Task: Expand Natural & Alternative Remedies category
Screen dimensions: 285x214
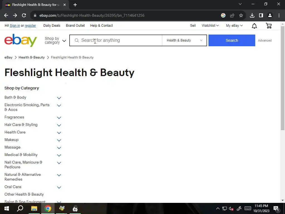Action: 59,175
